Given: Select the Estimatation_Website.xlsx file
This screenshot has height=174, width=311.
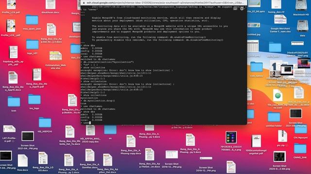Looking at the screenshot, I should 55,56.
